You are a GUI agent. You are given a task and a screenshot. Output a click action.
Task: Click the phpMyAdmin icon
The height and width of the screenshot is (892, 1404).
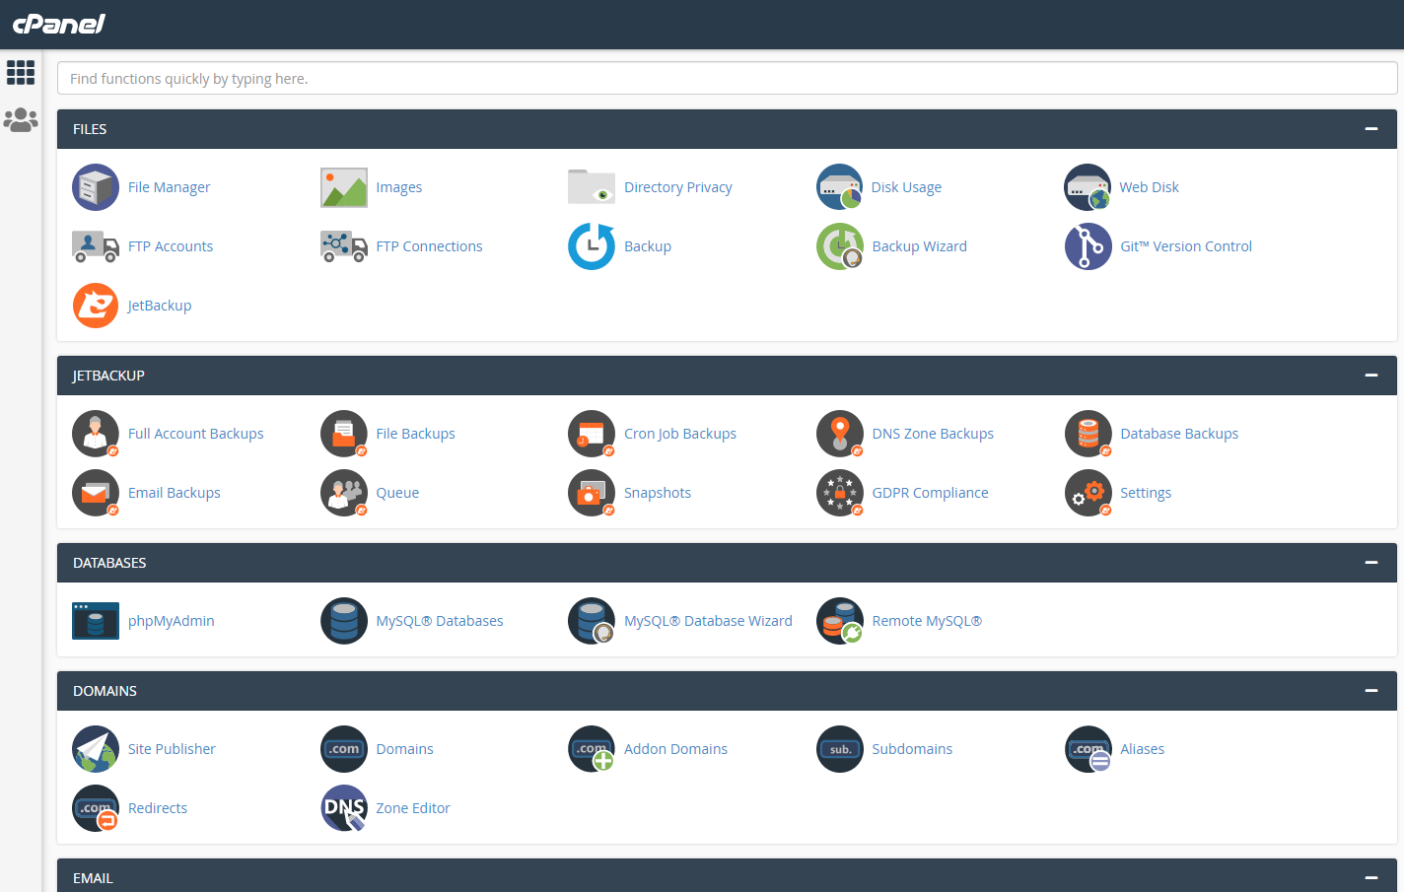(96, 621)
